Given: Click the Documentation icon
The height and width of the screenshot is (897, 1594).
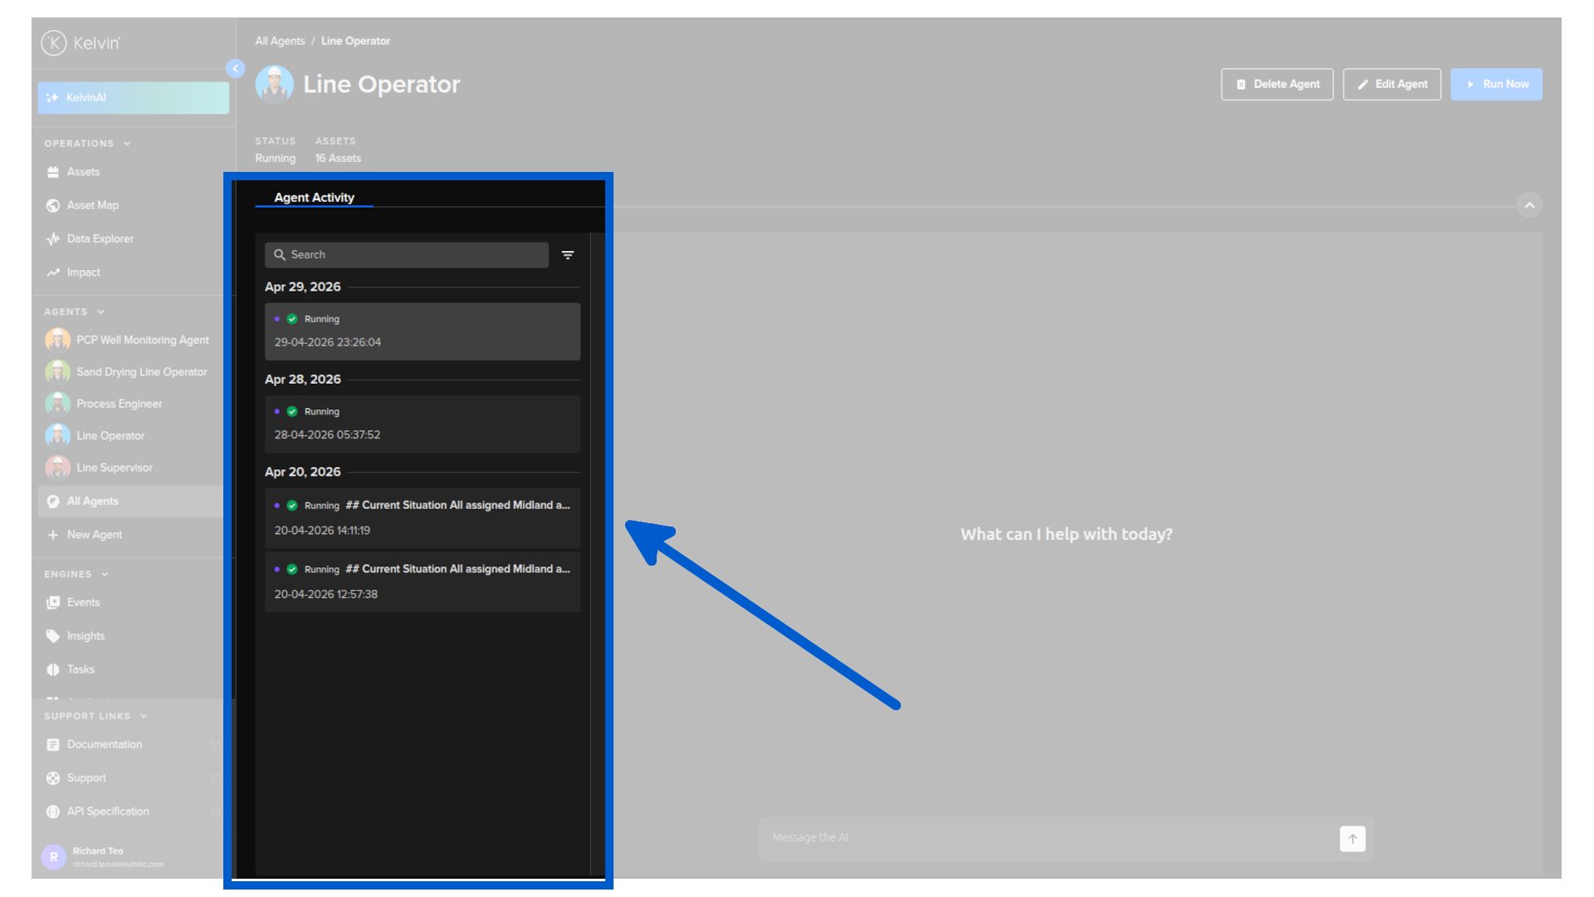Looking at the screenshot, I should pos(53,744).
